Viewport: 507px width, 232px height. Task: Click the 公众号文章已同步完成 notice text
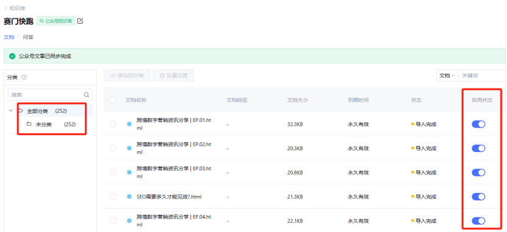(x=45, y=56)
